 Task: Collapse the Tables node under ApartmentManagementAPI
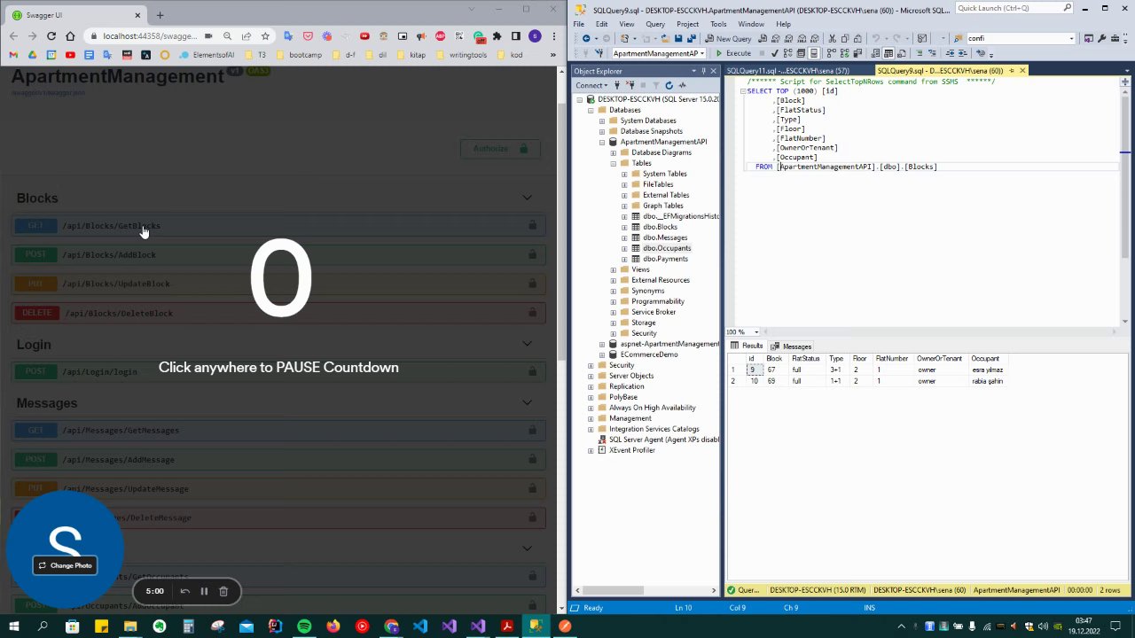point(613,163)
